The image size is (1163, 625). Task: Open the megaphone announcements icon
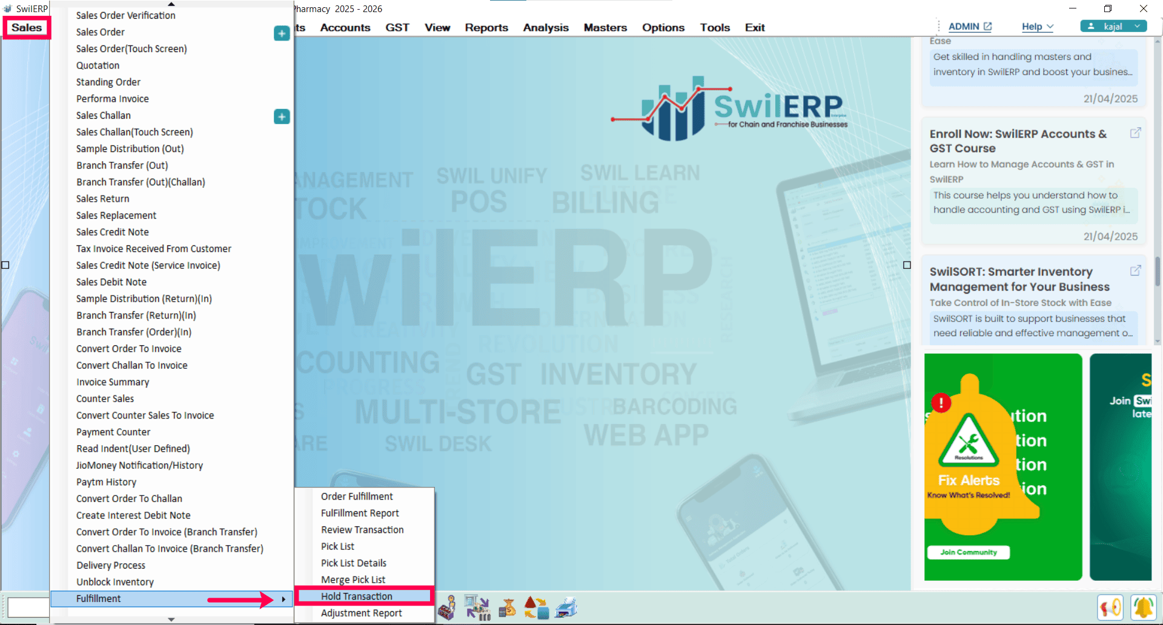[1110, 607]
